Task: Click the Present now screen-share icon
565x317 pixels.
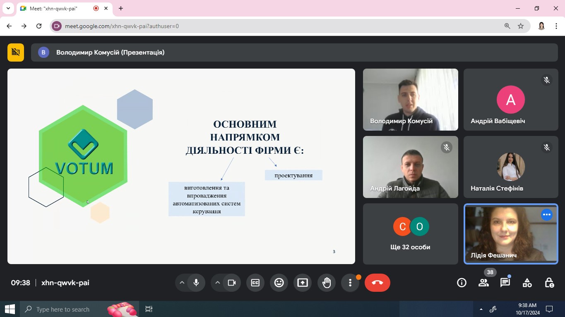Action: [303, 283]
